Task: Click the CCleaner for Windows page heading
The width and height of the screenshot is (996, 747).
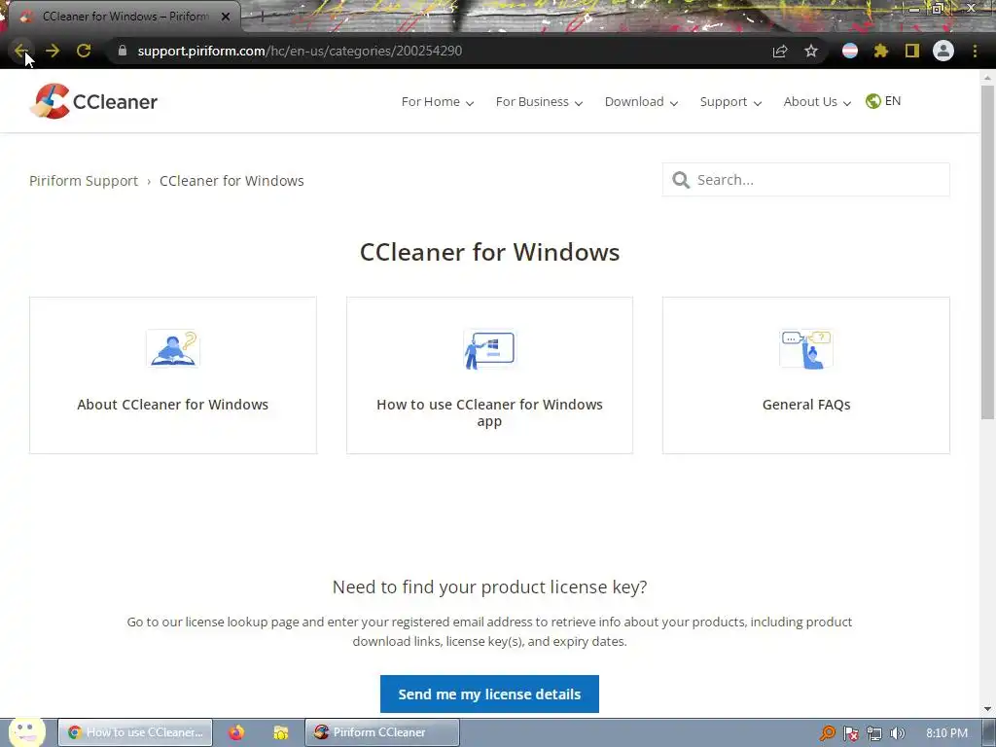Action: [489, 252]
